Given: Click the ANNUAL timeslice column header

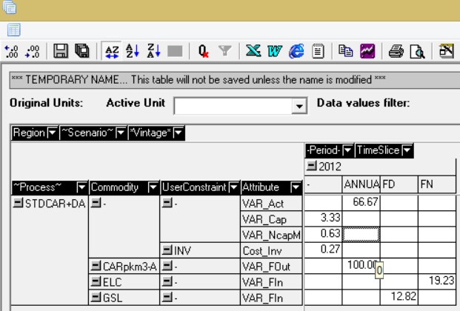Looking at the screenshot, I should [x=361, y=184].
